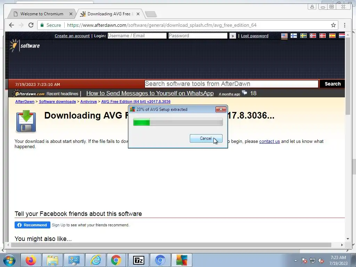The width and height of the screenshot is (356, 267).
Task: Click the Password field
Action: (198, 36)
